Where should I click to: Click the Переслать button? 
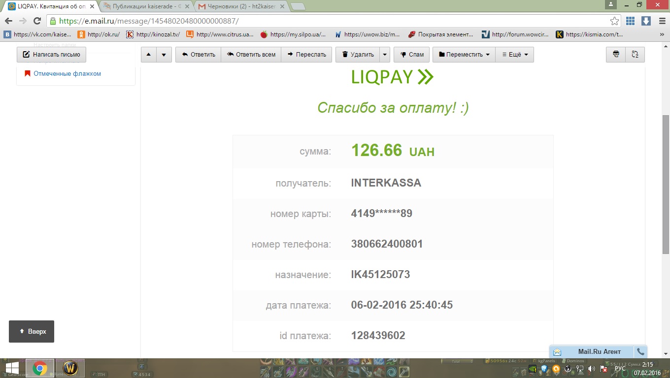[306, 55]
